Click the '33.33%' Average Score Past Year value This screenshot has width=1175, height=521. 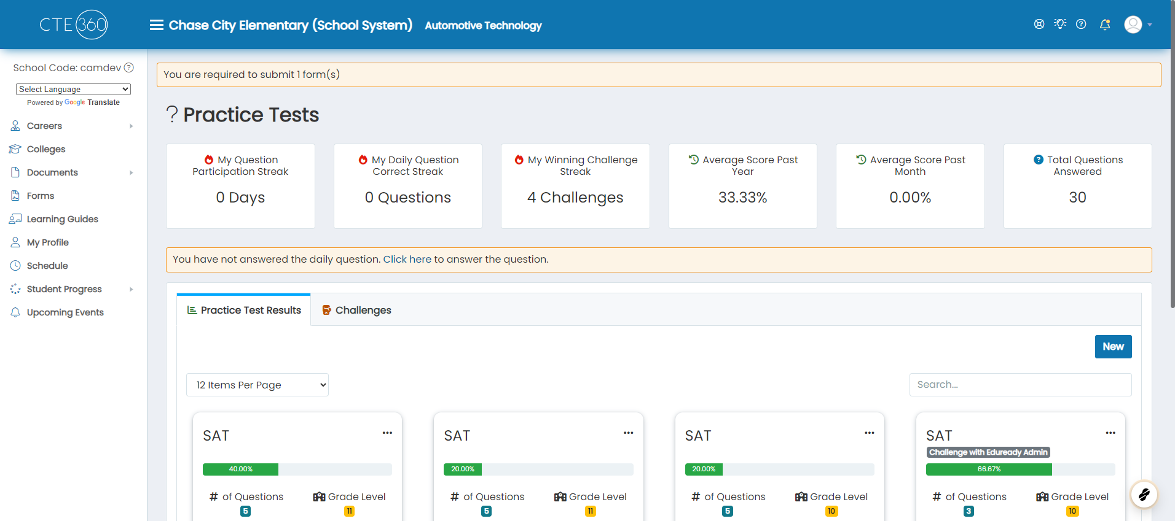point(742,198)
